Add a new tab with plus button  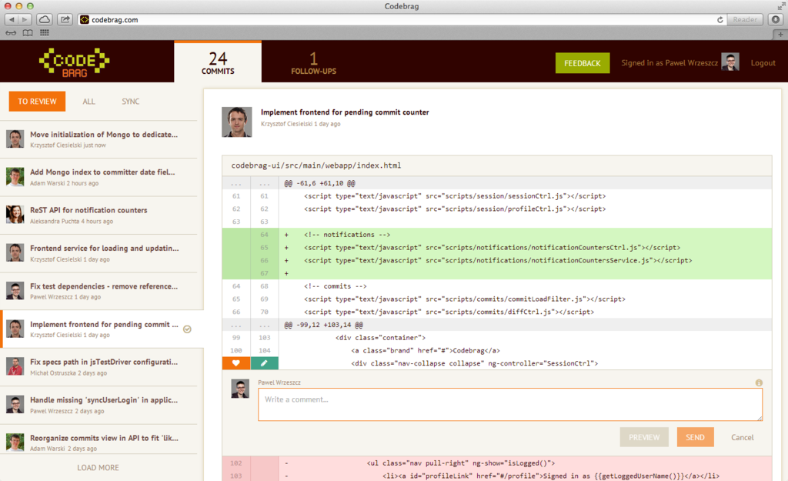pos(780,34)
